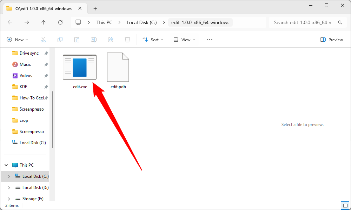Screen dimensions: 351x210
Task: Open the View dropdown menu
Action: point(184,40)
